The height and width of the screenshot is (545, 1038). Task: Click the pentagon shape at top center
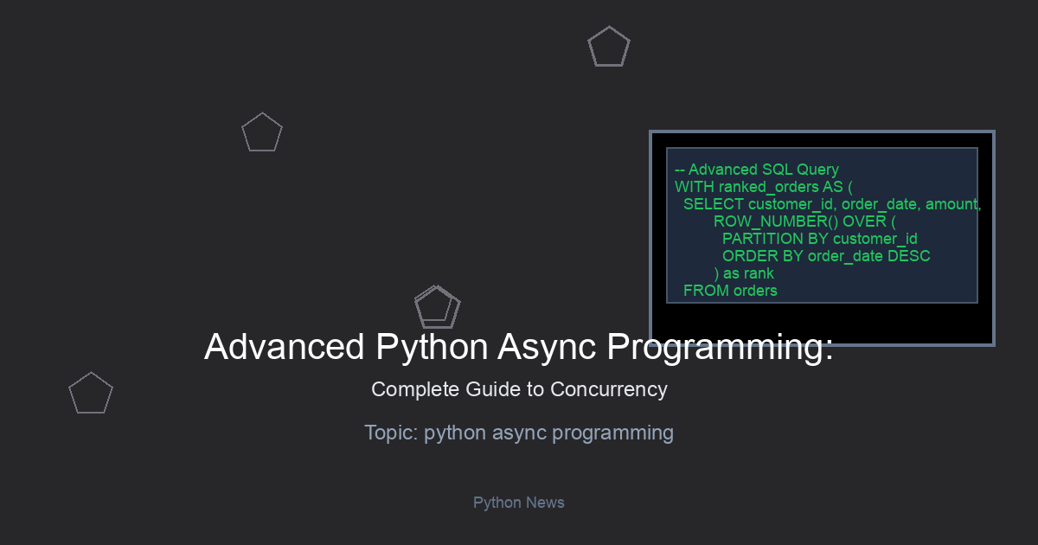pyautogui.click(x=608, y=48)
